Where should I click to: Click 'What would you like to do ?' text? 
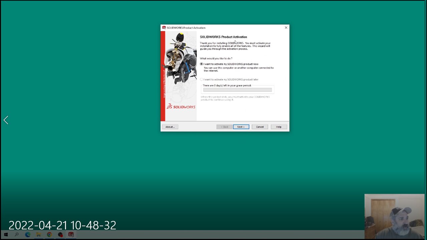[216, 58]
